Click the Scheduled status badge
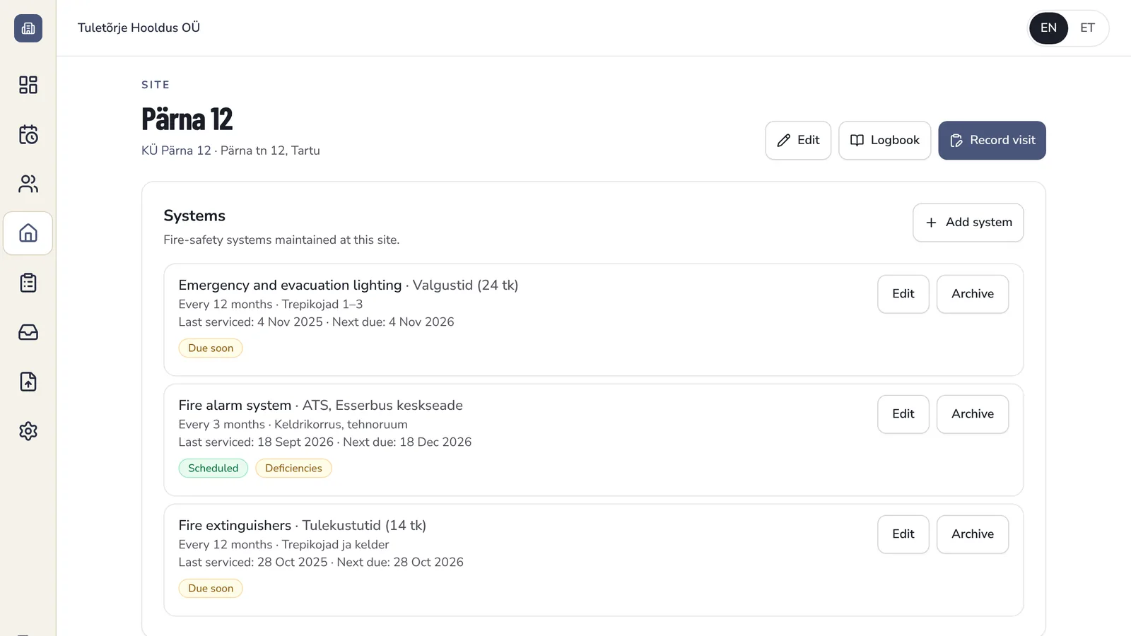1131x636 pixels. (x=213, y=469)
